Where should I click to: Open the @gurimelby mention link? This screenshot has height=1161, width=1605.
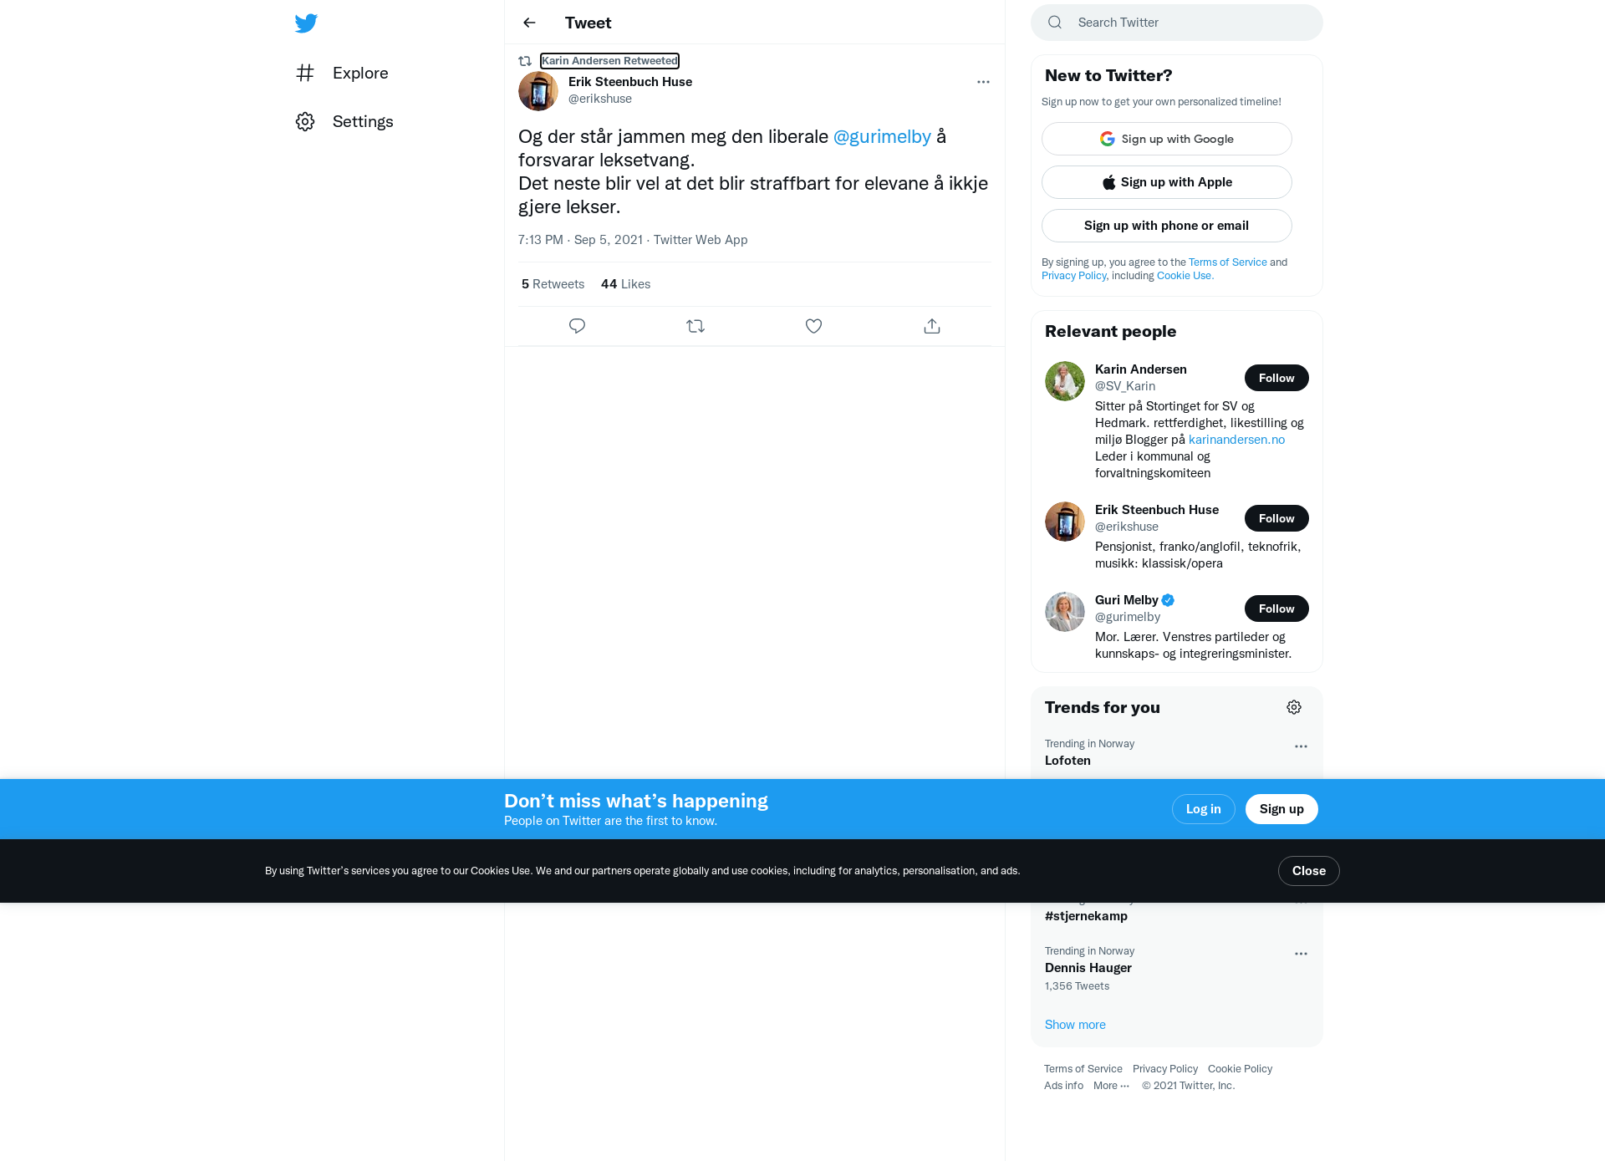[x=882, y=136]
